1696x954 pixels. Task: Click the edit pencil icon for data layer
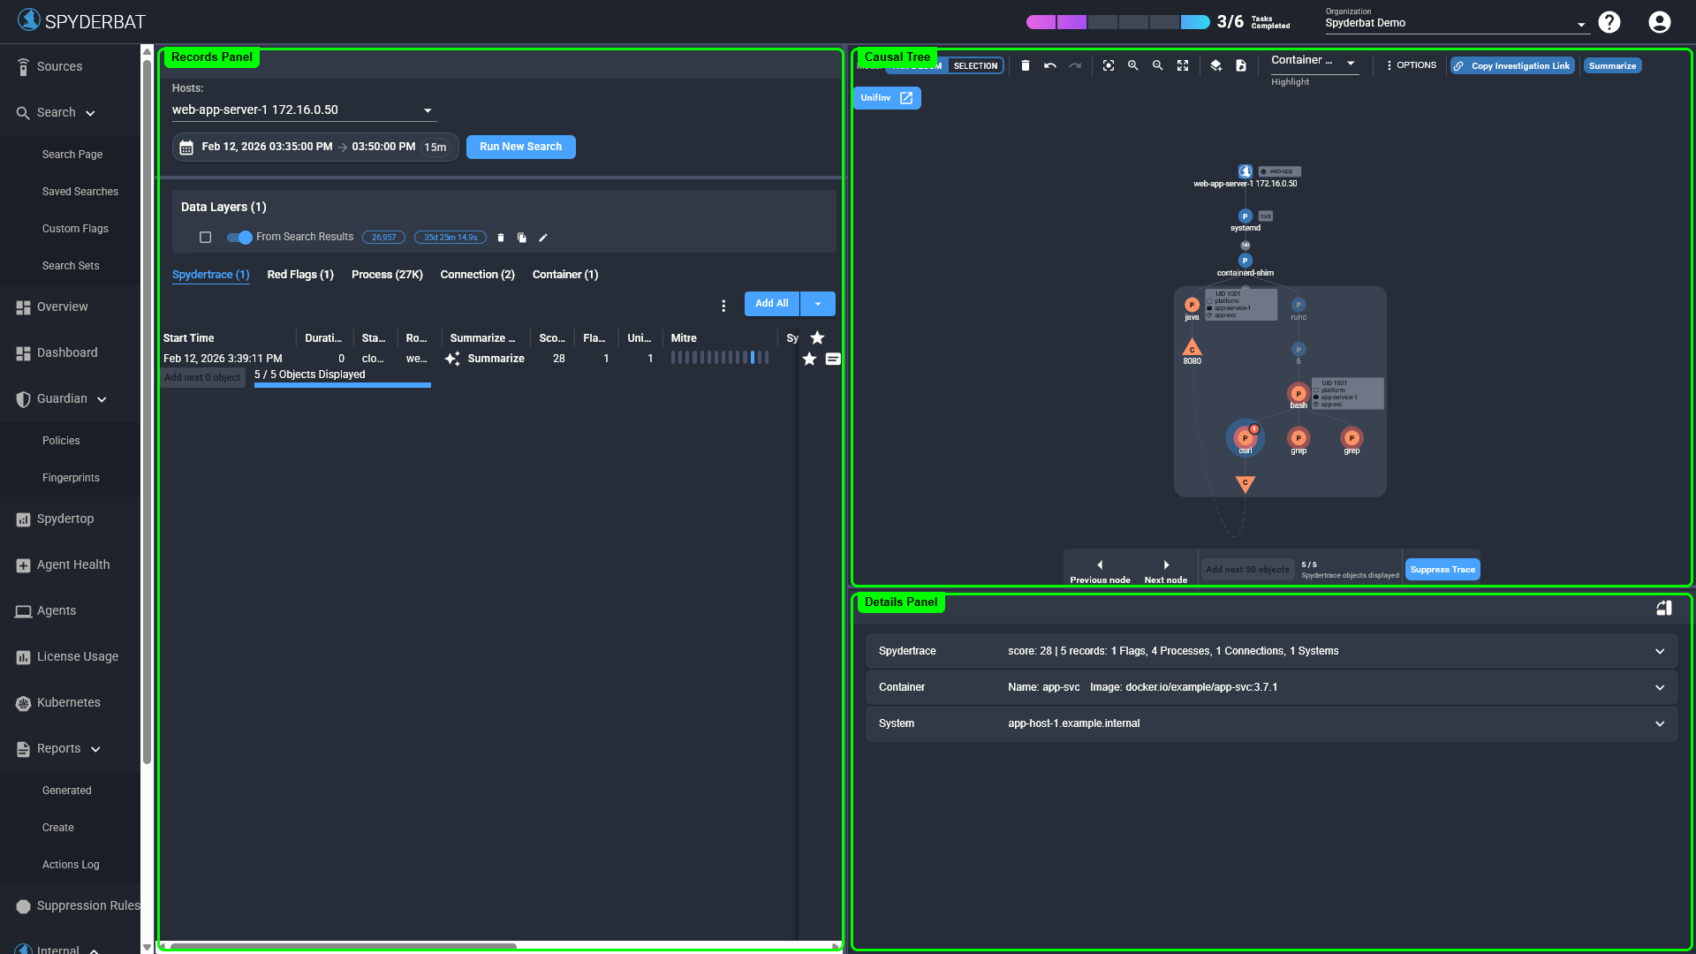pos(543,238)
